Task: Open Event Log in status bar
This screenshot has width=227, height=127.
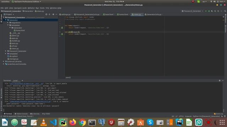Action: tap(218, 114)
